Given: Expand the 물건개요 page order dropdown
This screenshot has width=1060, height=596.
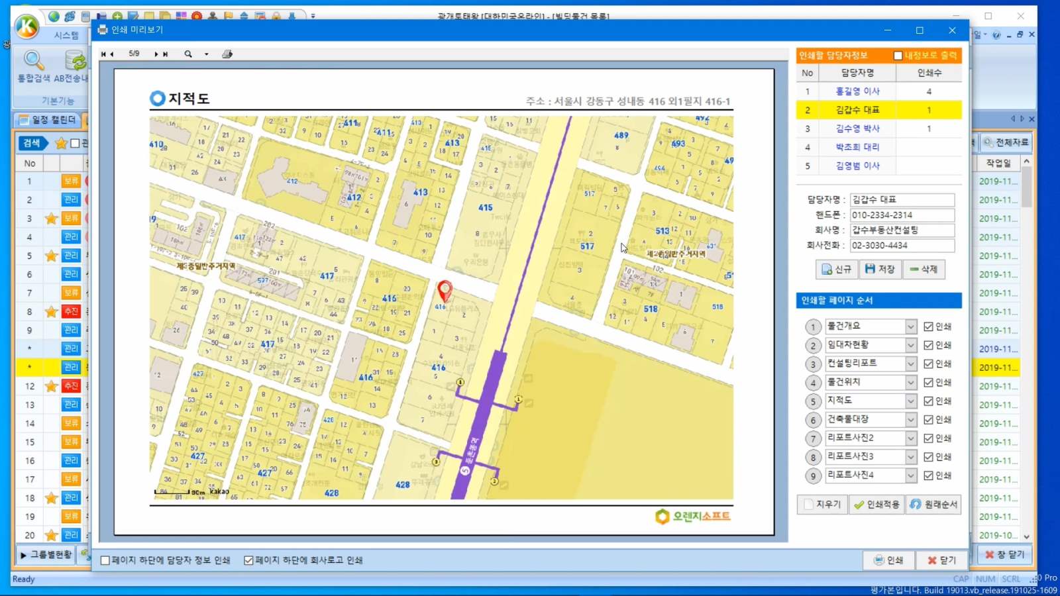Looking at the screenshot, I should tap(911, 326).
